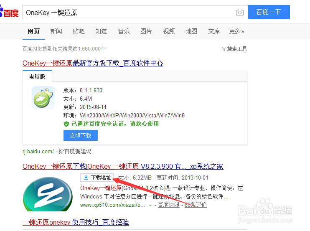Switch to the 图片 tab

pos(146,31)
